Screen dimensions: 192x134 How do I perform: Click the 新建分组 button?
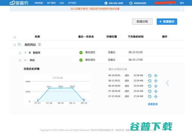(x=142, y=21)
